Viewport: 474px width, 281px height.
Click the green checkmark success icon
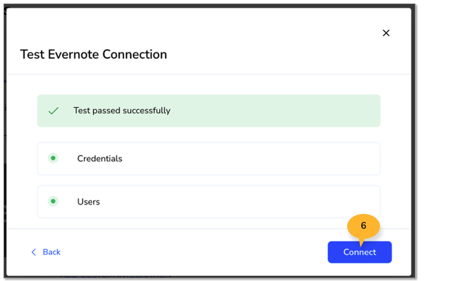click(x=53, y=111)
